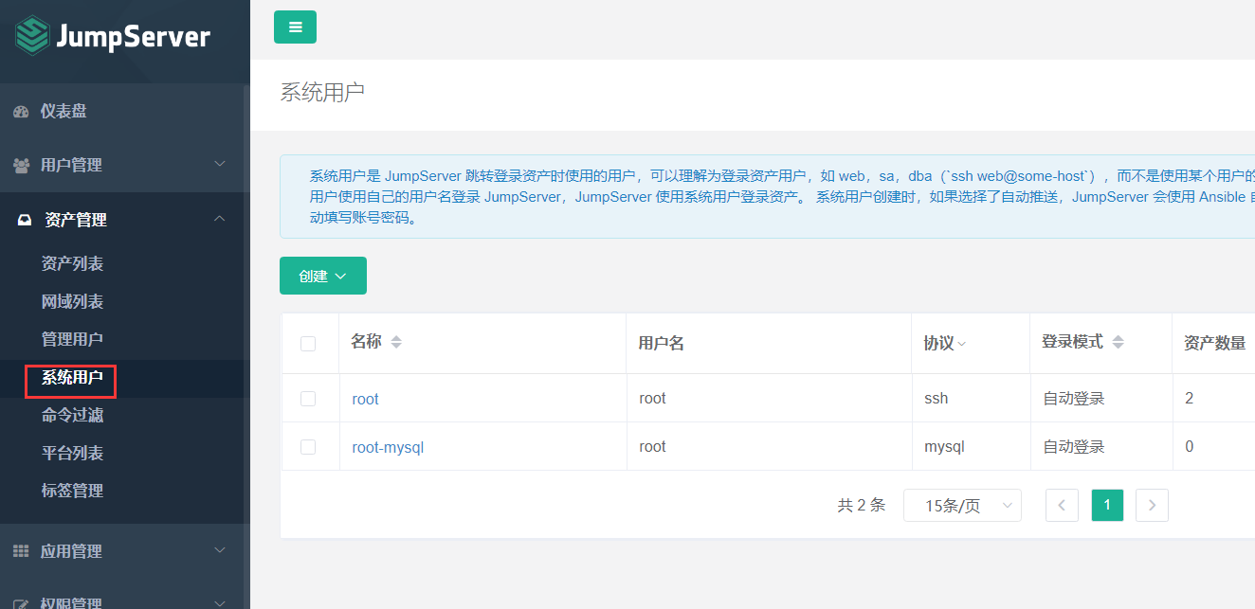Viewport: 1255px width, 609px height.
Task: Click the user management people icon
Action: coord(21,165)
